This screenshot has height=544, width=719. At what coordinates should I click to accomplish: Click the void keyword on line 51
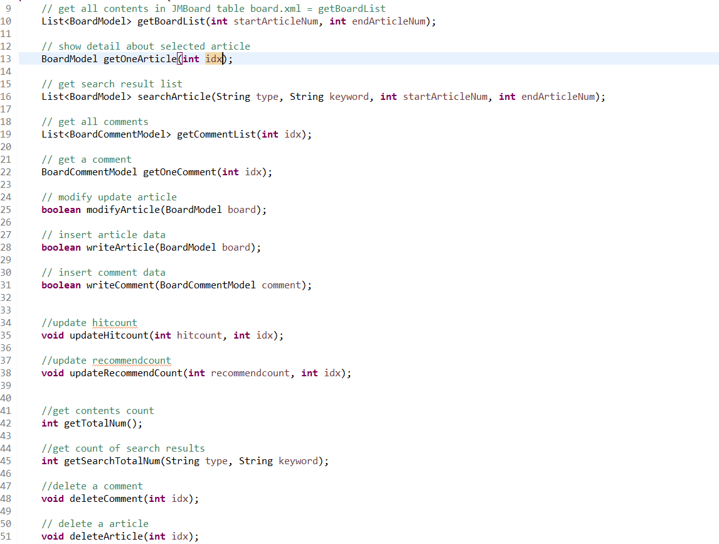pyautogui.click(x=52, y=536)
